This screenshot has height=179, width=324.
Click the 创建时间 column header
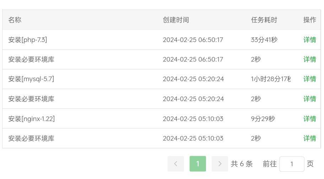click(x=176, y=20)
